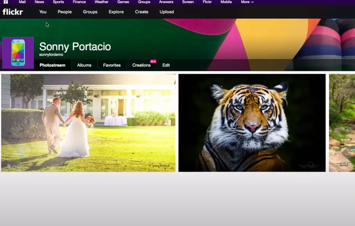Click Create in the navigation bar

click(141, 12)
